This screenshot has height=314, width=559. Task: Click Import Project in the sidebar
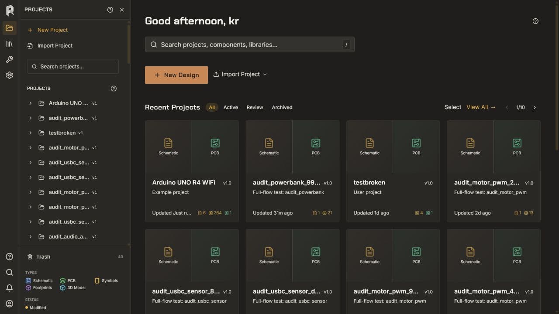tap(50, 46)
